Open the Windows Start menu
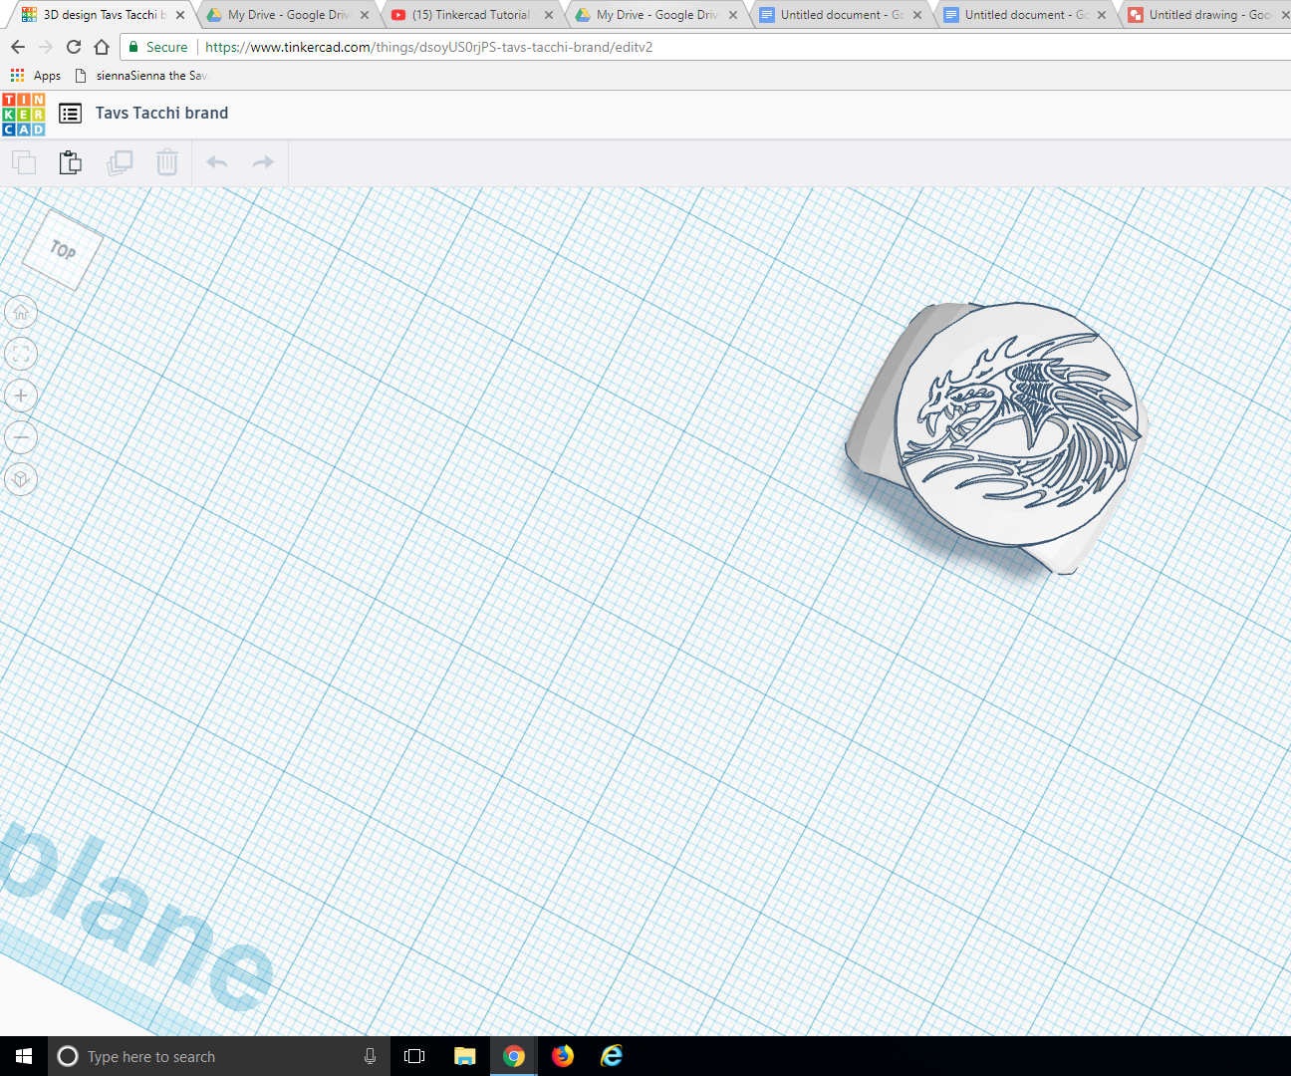 pos(24,1056)
